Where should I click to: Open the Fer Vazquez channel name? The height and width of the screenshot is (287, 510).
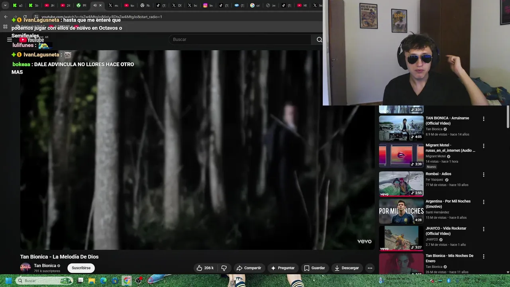[434, 180]
